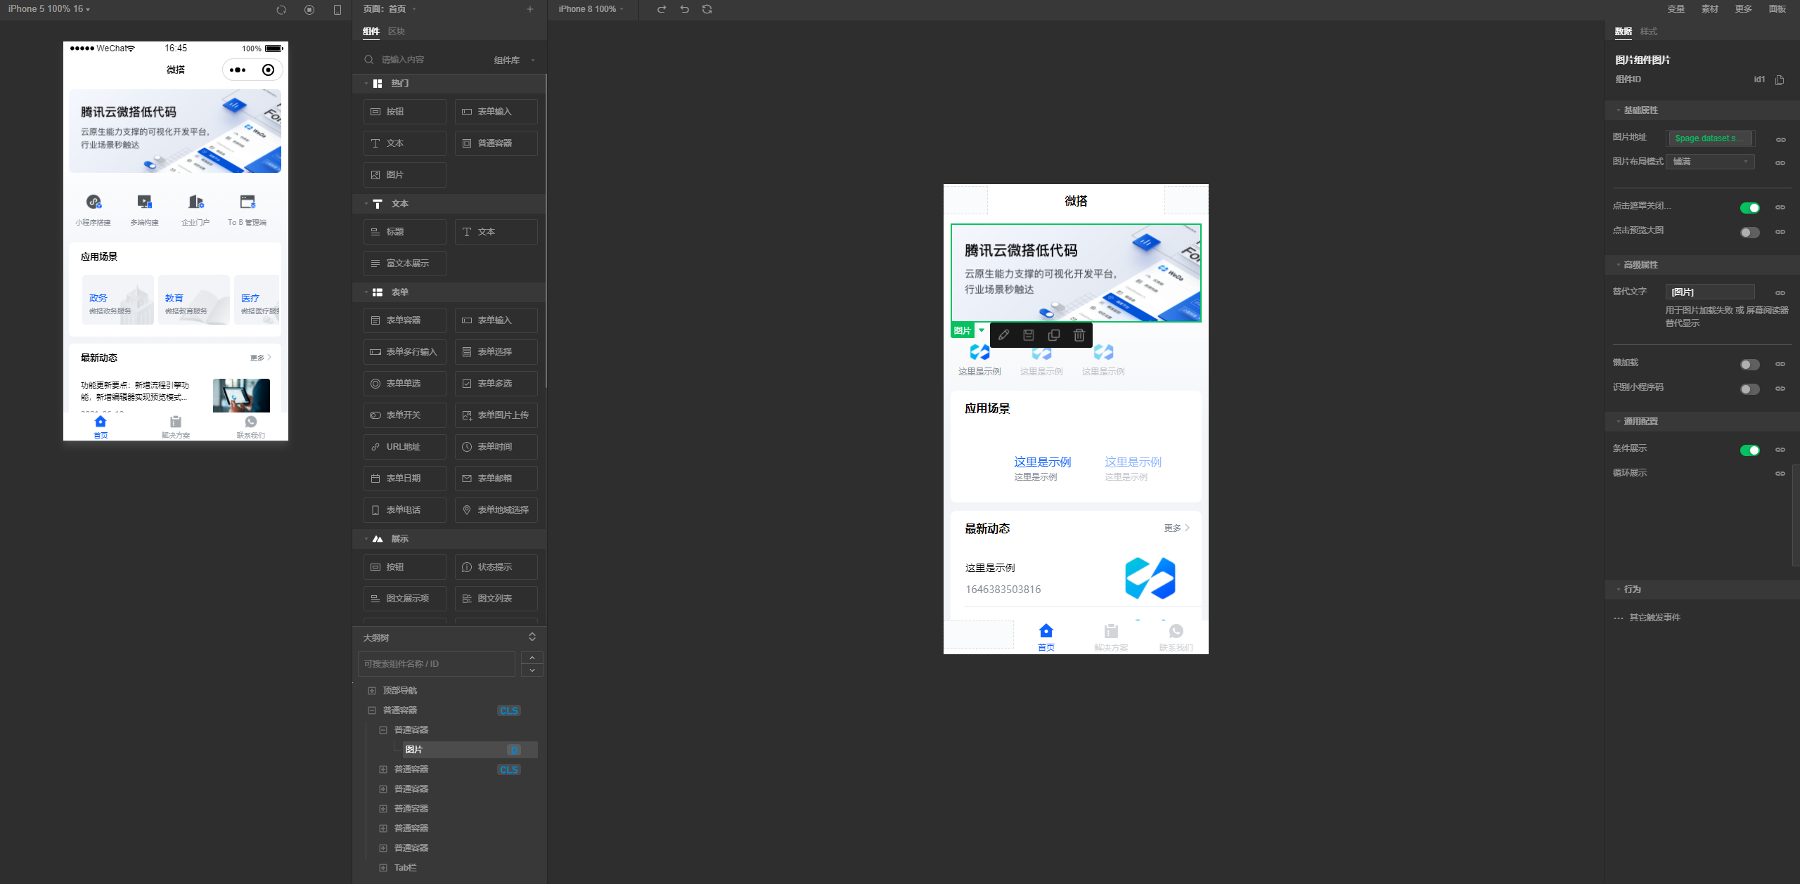Click the undo arrow in the top toolbar
Image resolution: width=1800 pixels, height=884 pixels.
click(x=684, y=9)
